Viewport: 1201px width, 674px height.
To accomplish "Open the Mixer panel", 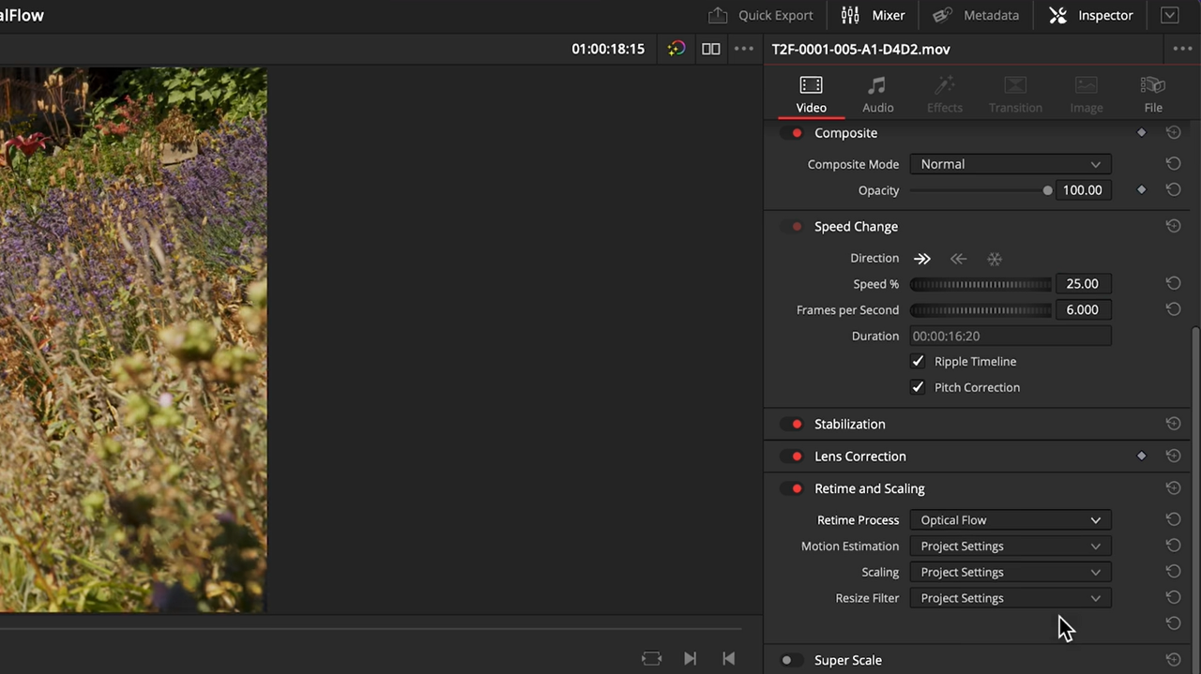I will [x=874, y=15].
